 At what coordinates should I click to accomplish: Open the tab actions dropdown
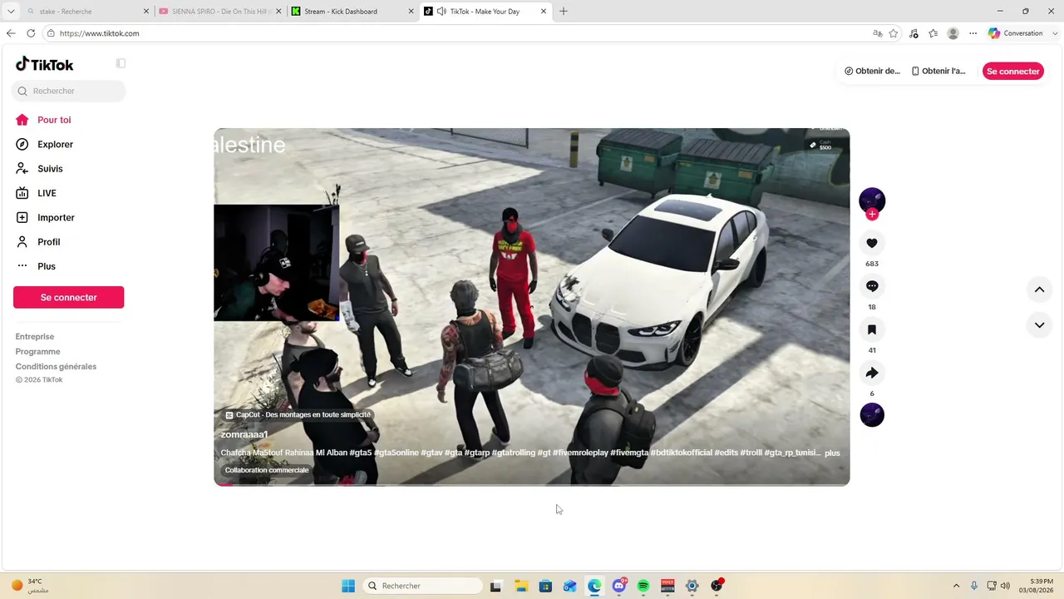pyautogui.click(x=11, y=12)
